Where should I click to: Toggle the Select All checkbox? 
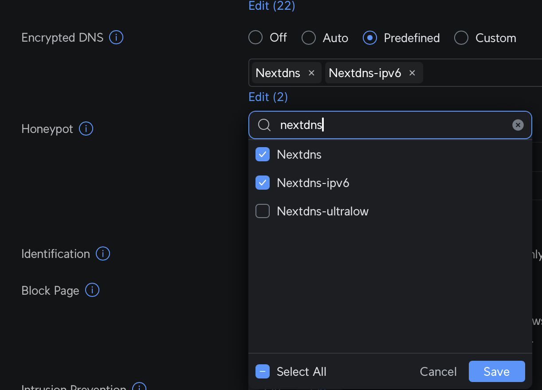coord(263,371)
